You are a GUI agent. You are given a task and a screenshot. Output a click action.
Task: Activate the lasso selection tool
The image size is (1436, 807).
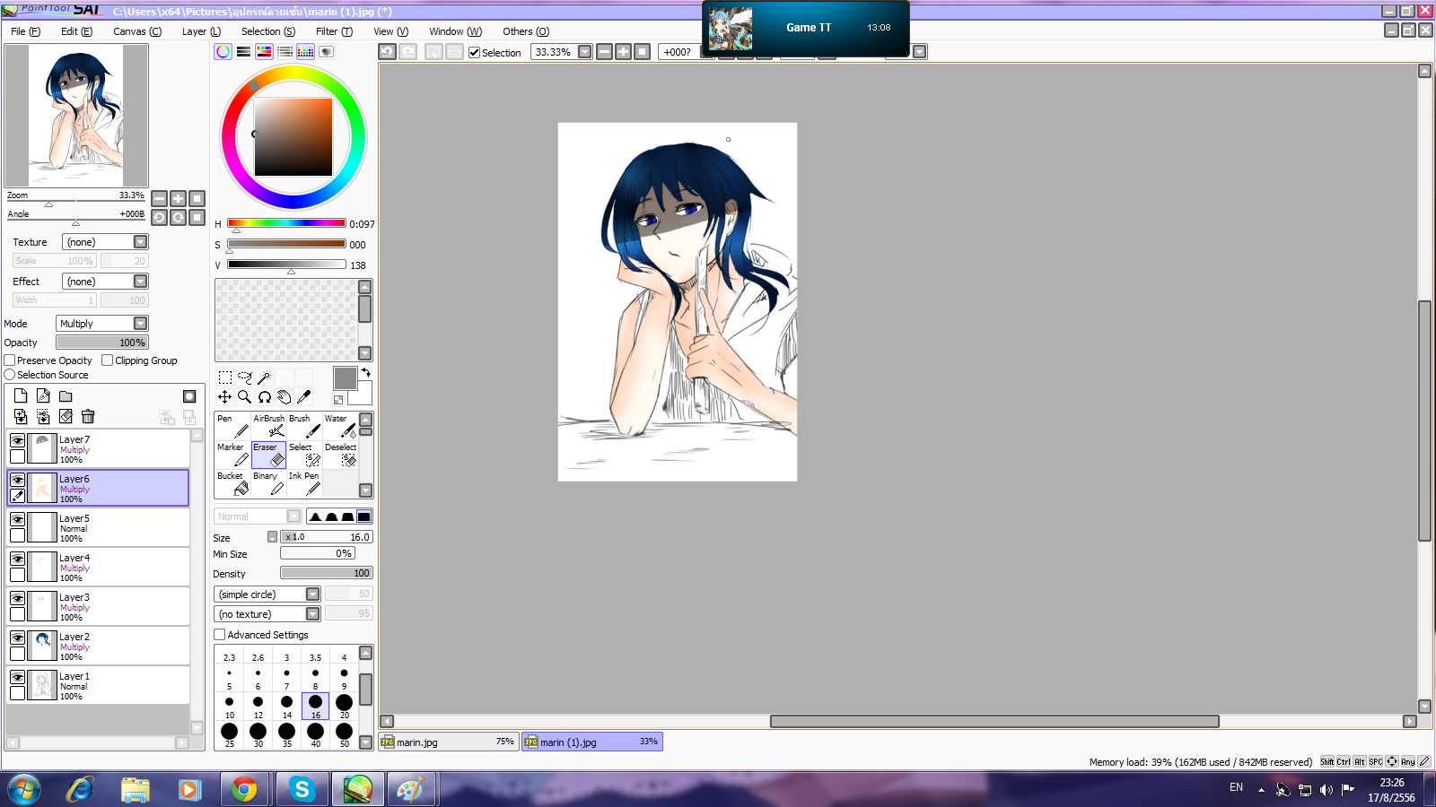pyautogui.click(x=244, y=377)
